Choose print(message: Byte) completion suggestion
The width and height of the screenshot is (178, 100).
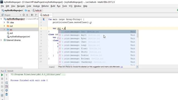[97, 39]
